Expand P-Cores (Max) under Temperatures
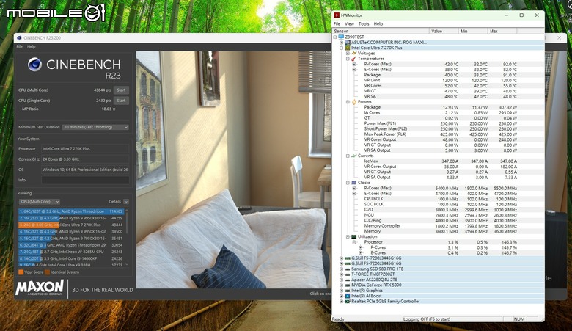 pyautogui.click(x=354, y=65)
